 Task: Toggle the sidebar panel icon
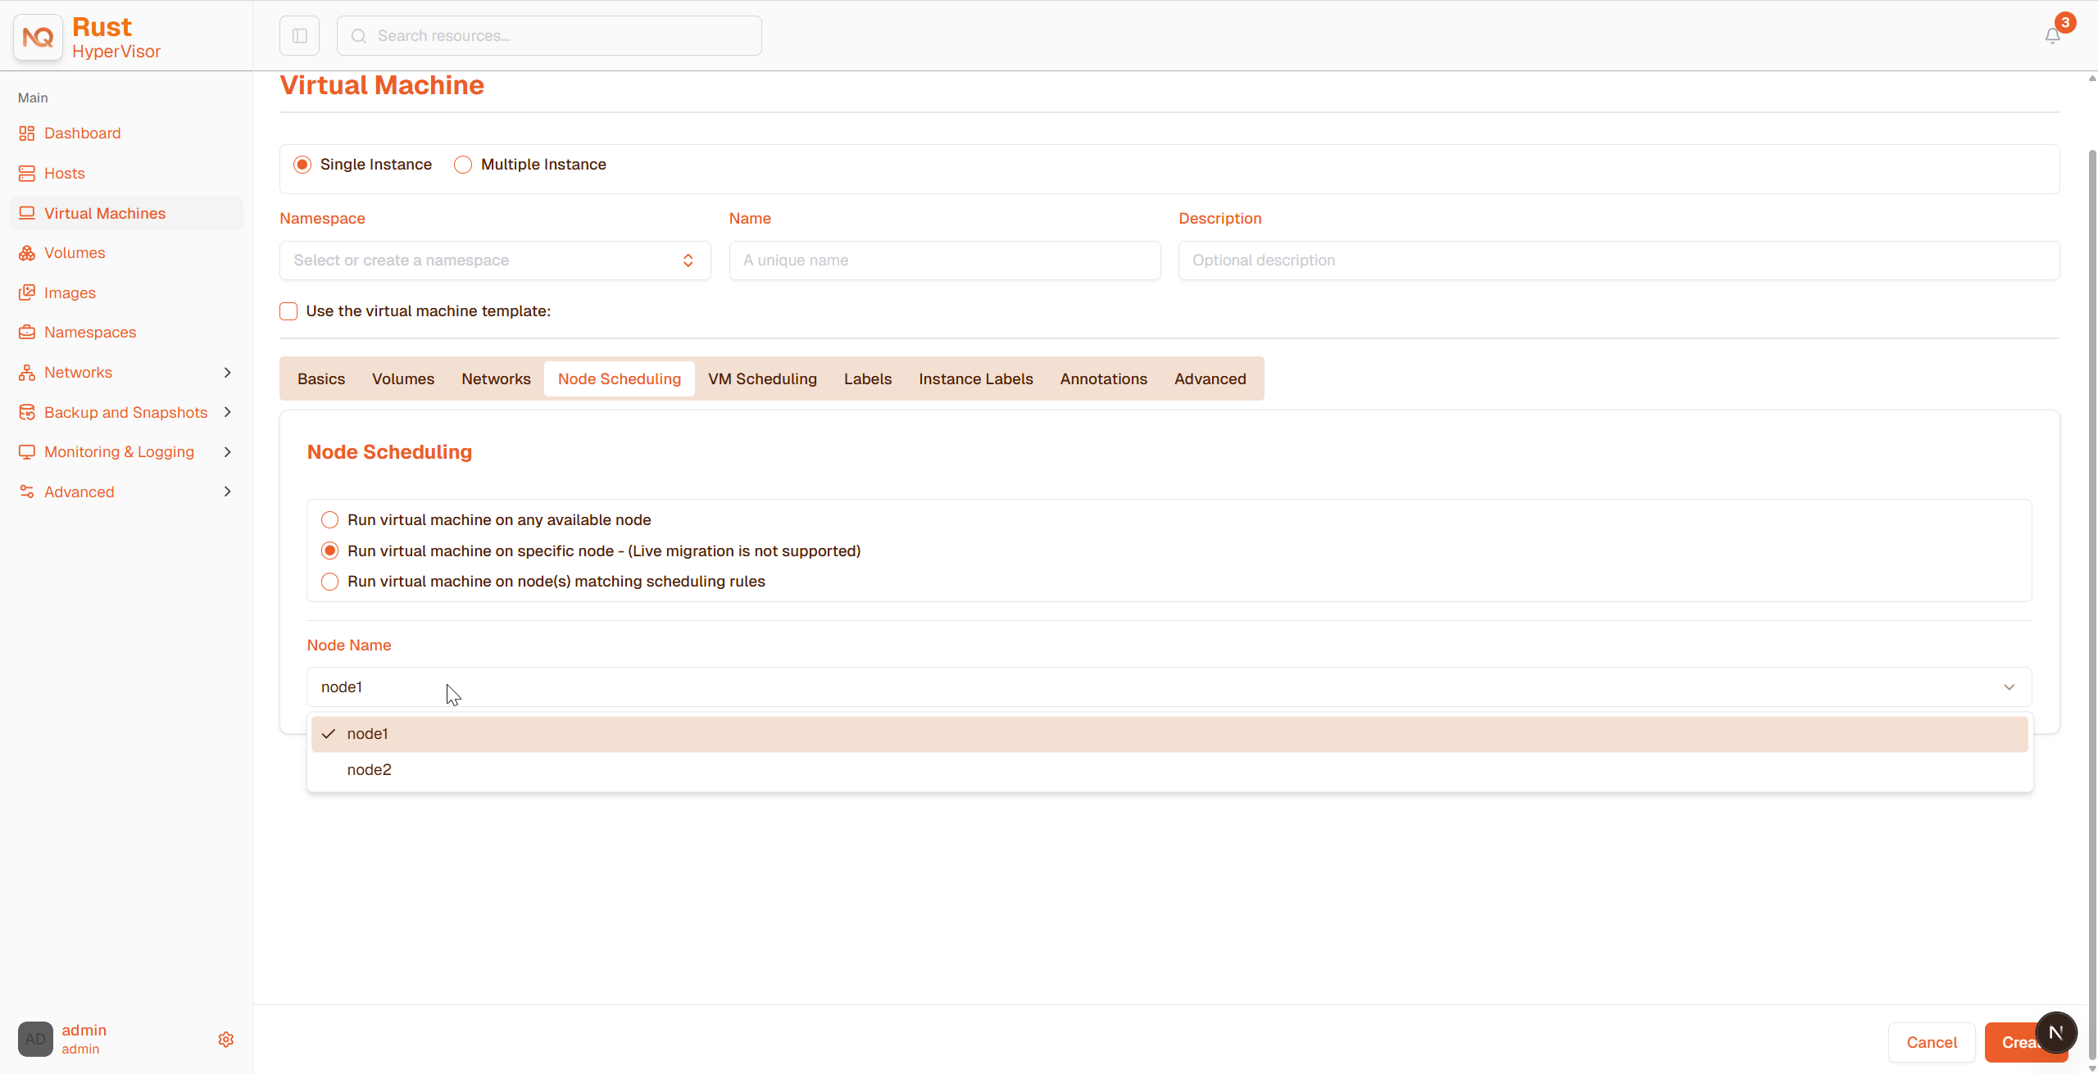299,36
